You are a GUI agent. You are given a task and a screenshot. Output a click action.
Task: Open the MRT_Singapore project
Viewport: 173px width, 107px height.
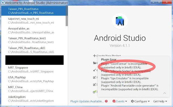34,69
